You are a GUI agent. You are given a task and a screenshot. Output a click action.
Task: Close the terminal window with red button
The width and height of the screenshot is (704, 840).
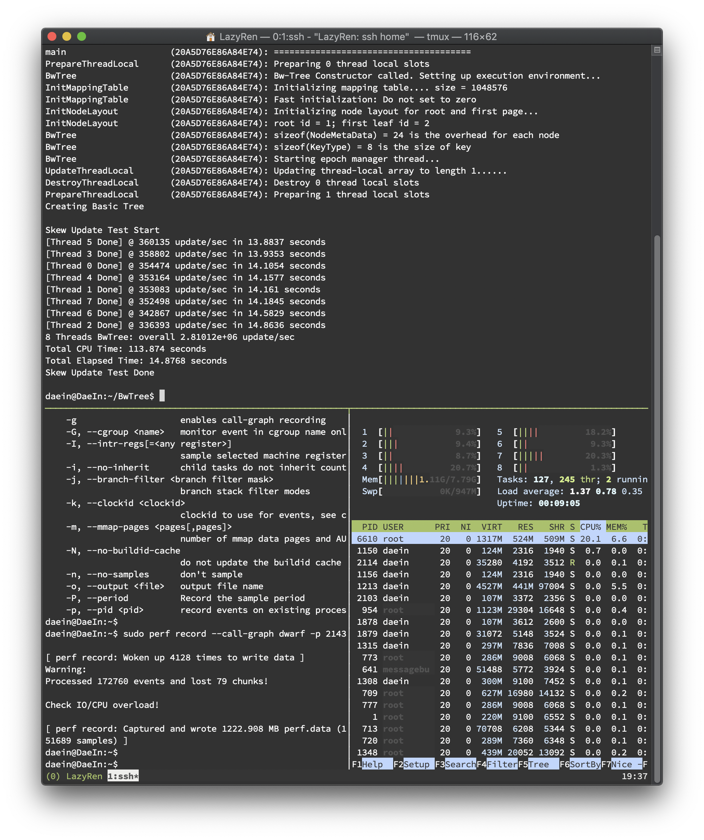[52, 37]
